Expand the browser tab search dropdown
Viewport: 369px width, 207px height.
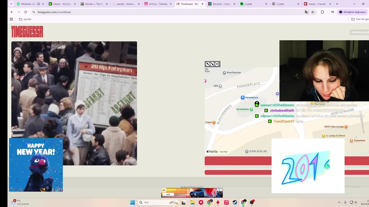11,4
